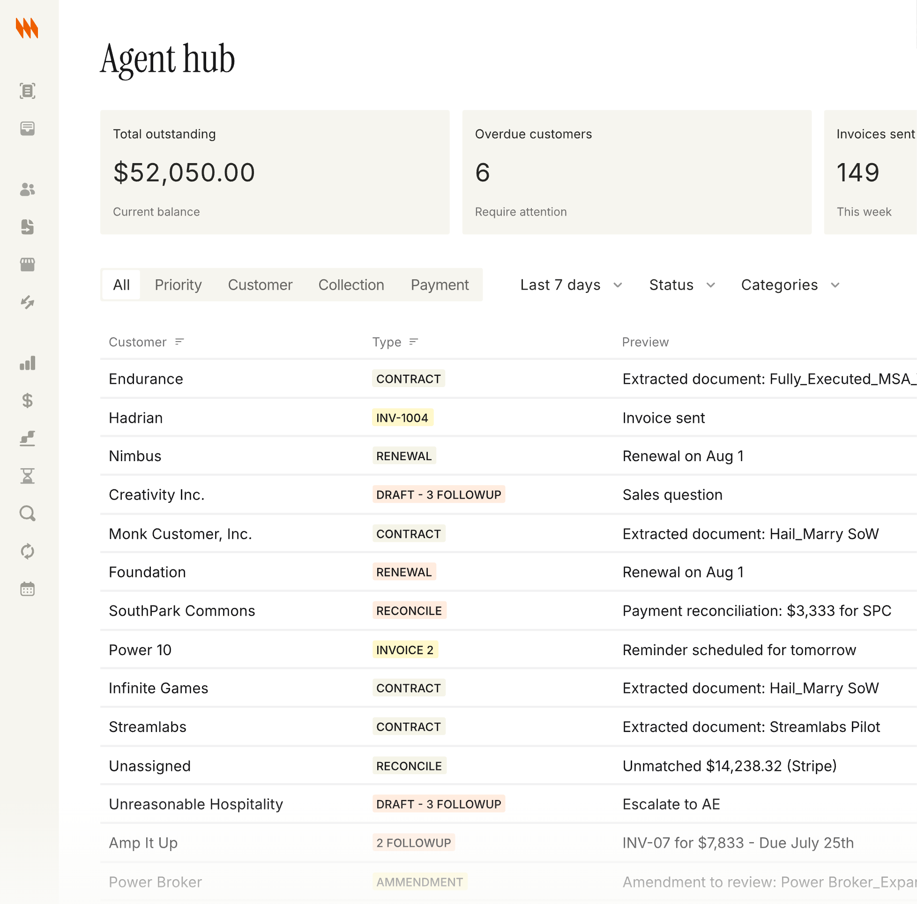Open the Total outstanding card
The width and height of the screenshot is (917, 904).
pyautogui.click(x=275, y=172)
